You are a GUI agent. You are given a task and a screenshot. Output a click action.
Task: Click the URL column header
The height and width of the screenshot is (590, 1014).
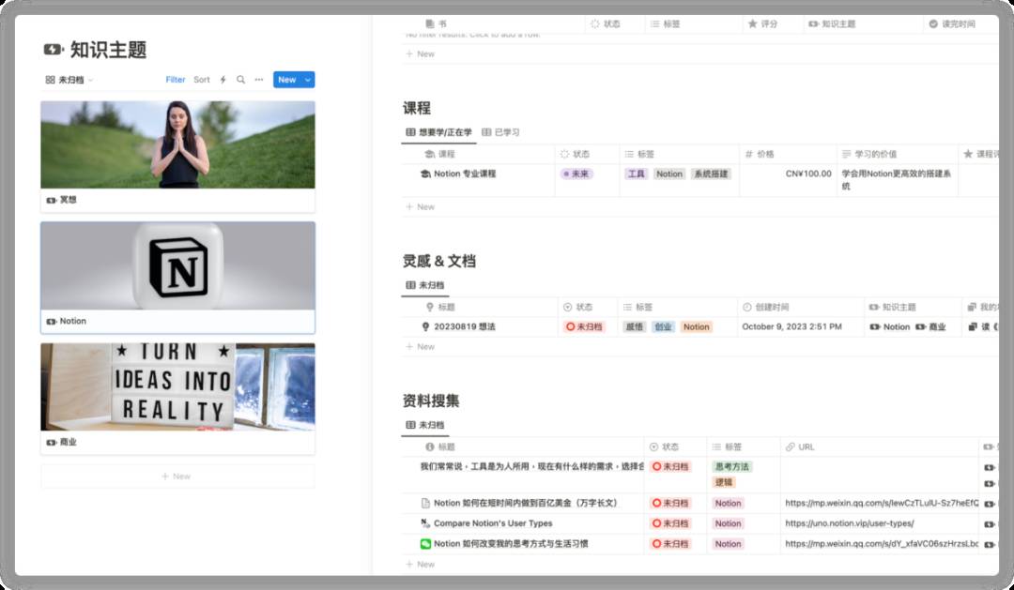(x=880, y=446)
